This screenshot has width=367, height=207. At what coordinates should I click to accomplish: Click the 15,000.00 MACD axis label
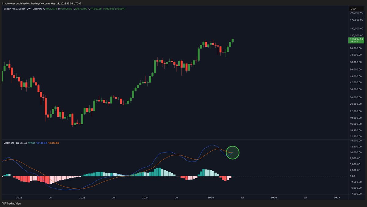click(356, 141)
